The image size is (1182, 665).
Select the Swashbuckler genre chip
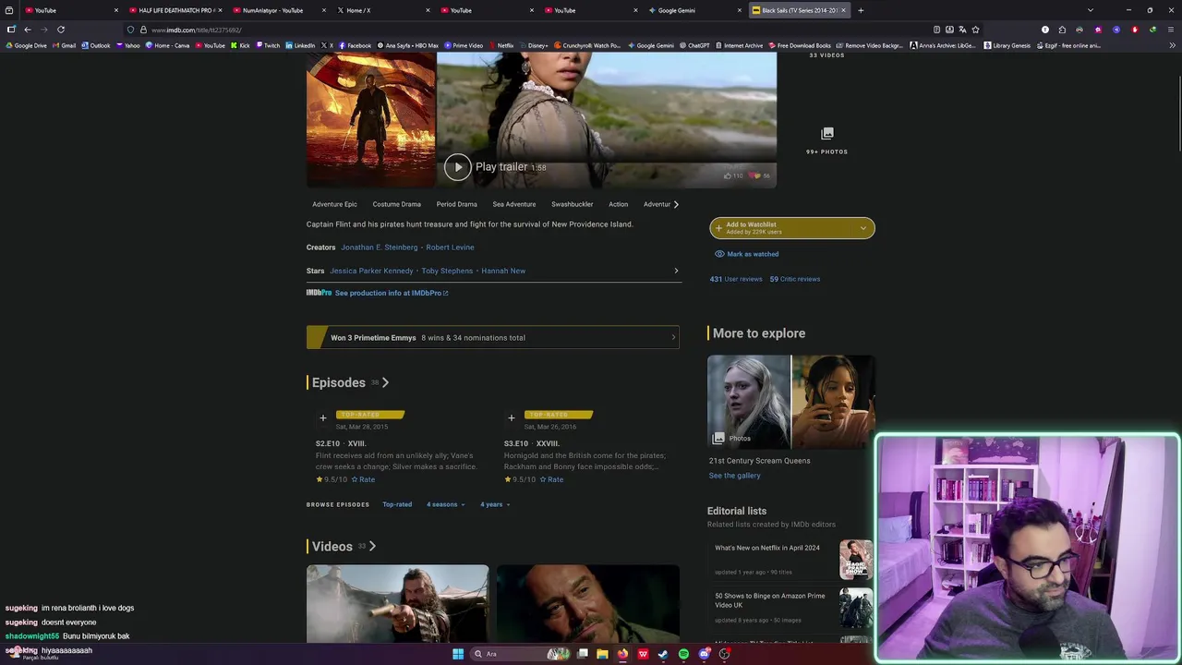(573, 204)
